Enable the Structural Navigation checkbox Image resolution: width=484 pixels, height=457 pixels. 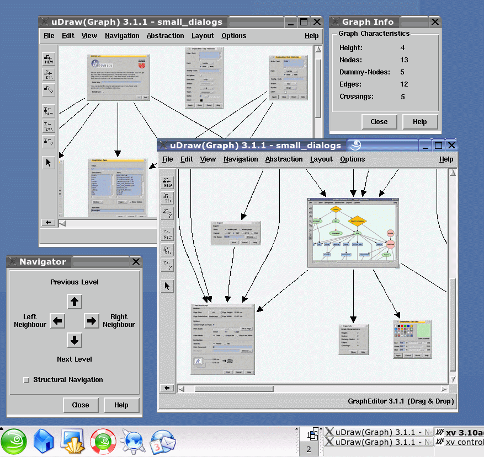[26, 380]
